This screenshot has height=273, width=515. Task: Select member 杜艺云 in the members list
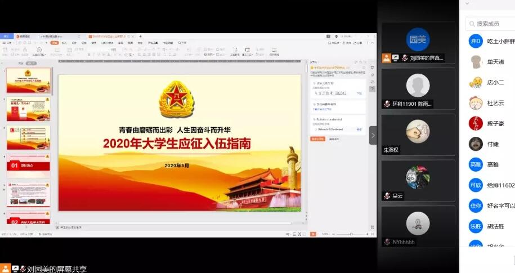[495, 103]
